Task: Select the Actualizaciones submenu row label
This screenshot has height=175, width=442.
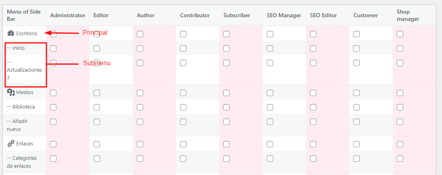Action: pyautogui.click(x=24, y=69)
